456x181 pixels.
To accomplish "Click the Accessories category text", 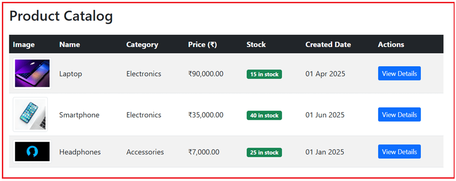I will [145, 152].
